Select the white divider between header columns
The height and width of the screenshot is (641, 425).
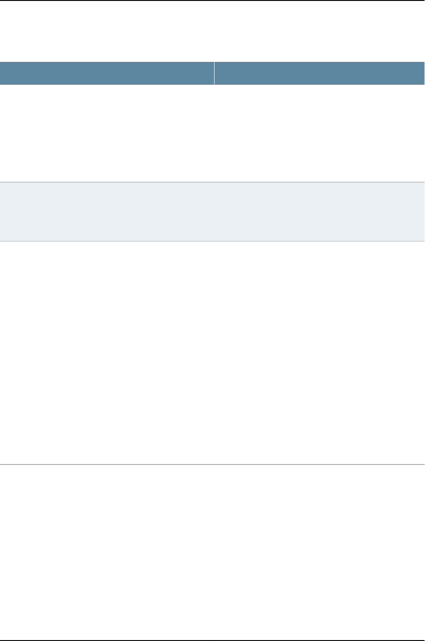[214, 73]
